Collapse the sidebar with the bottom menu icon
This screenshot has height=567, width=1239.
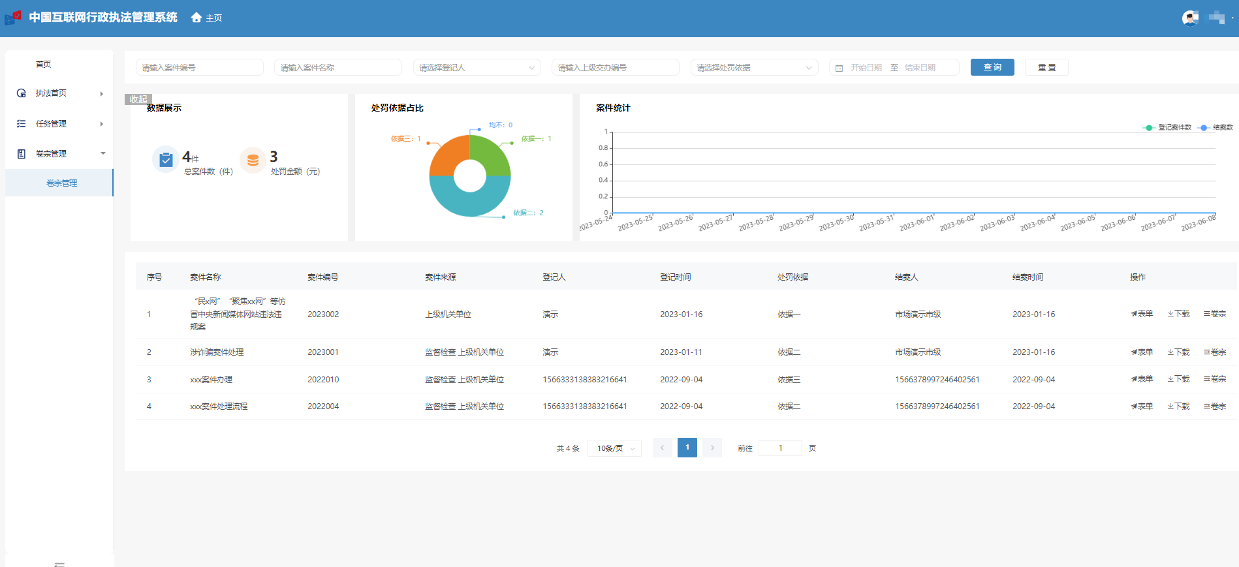coord(59,564)
